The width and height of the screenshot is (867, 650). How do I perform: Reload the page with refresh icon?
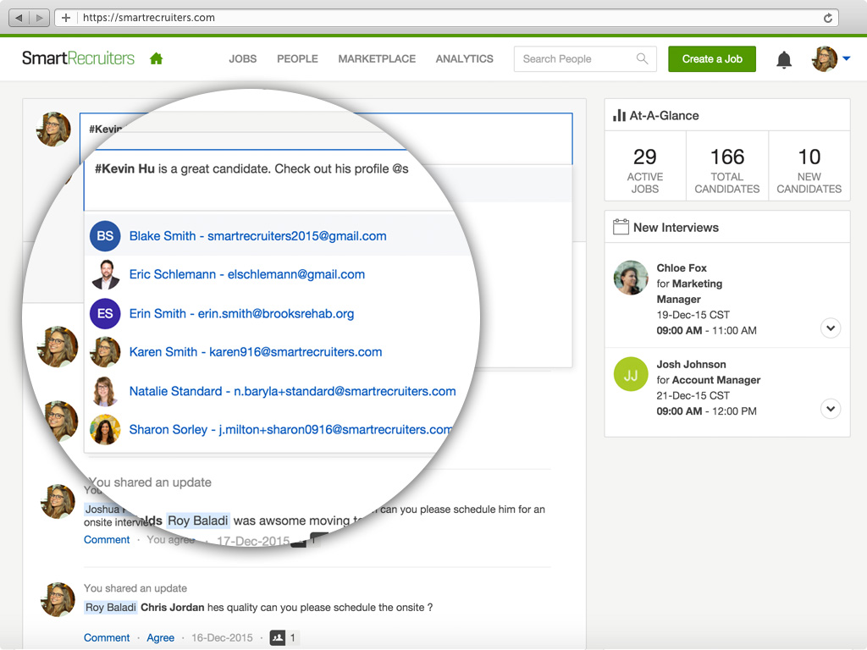tap(828, 18)
